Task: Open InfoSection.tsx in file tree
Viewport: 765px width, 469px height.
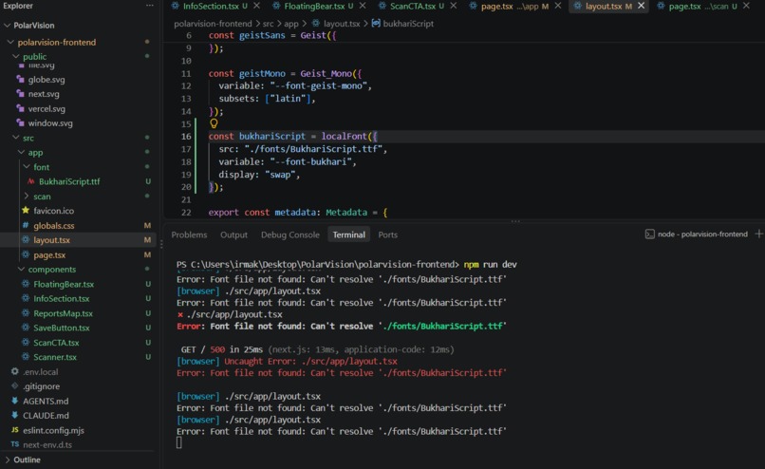Action: click(x=62, y=299)
